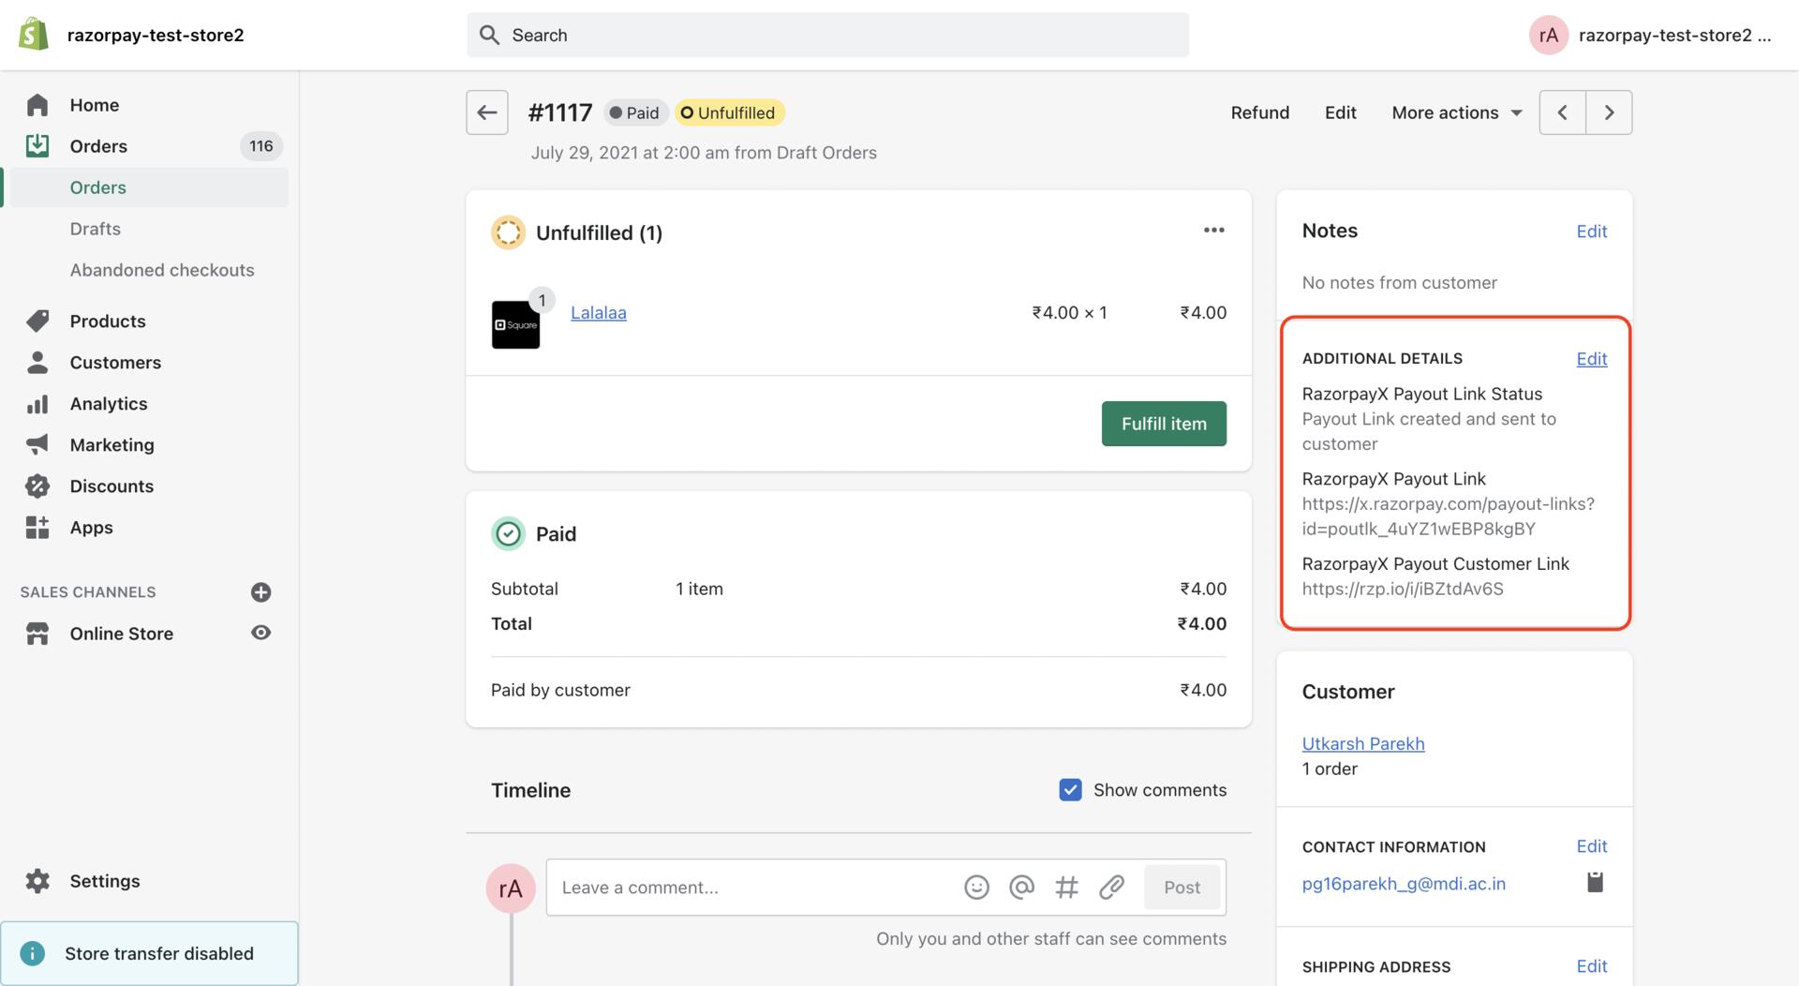Open Settings in the sidebar

click(x=105, y=881)
